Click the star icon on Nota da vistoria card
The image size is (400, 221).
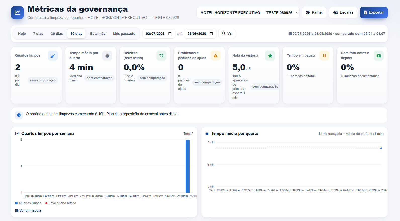270,56
